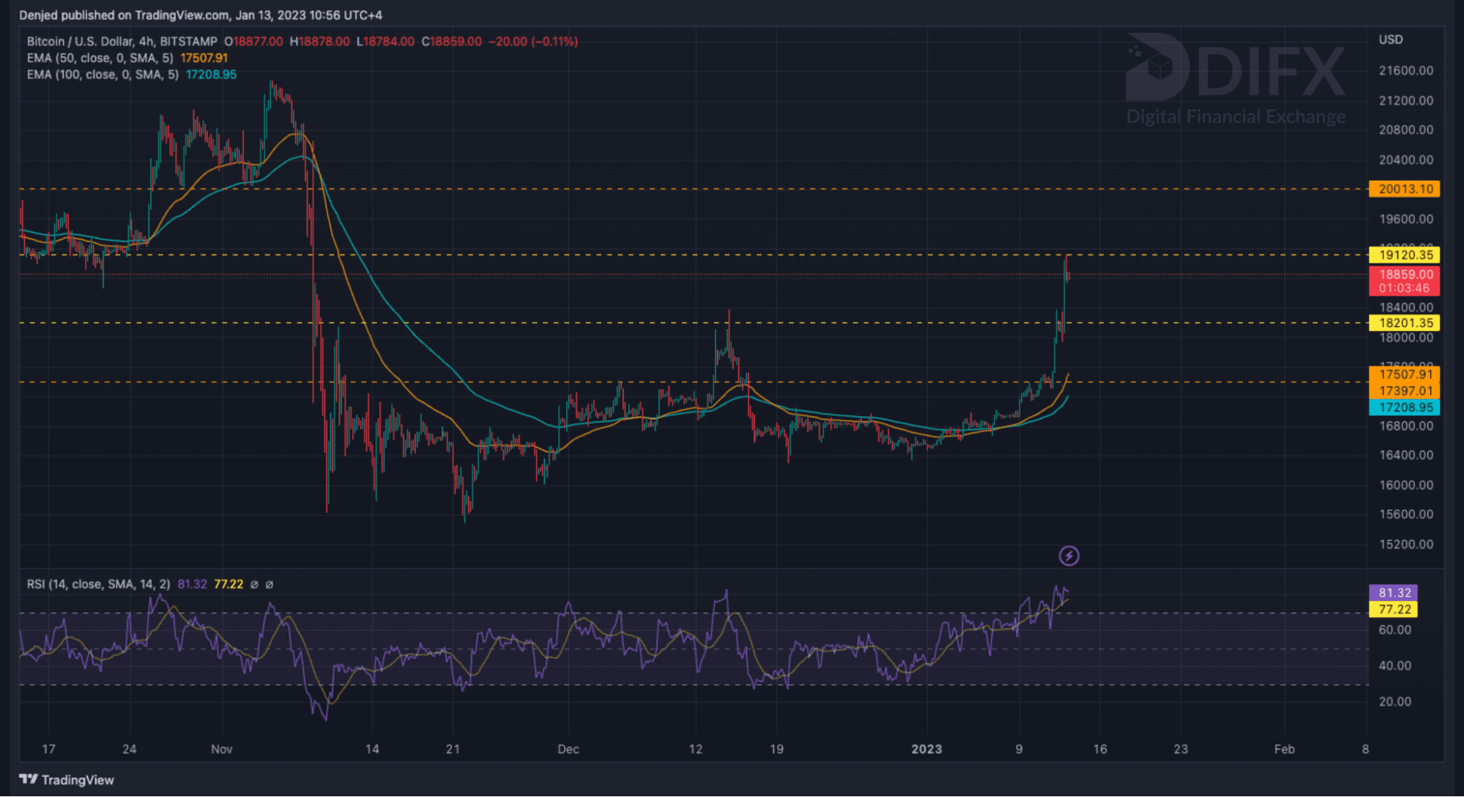Click the purple 81.32 RSI value label
Screen dimensions: 1464x797
pos(1393,593)
